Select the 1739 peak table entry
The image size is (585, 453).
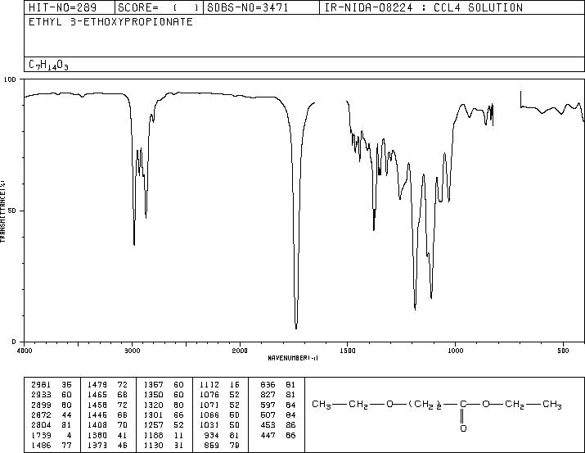52,436
